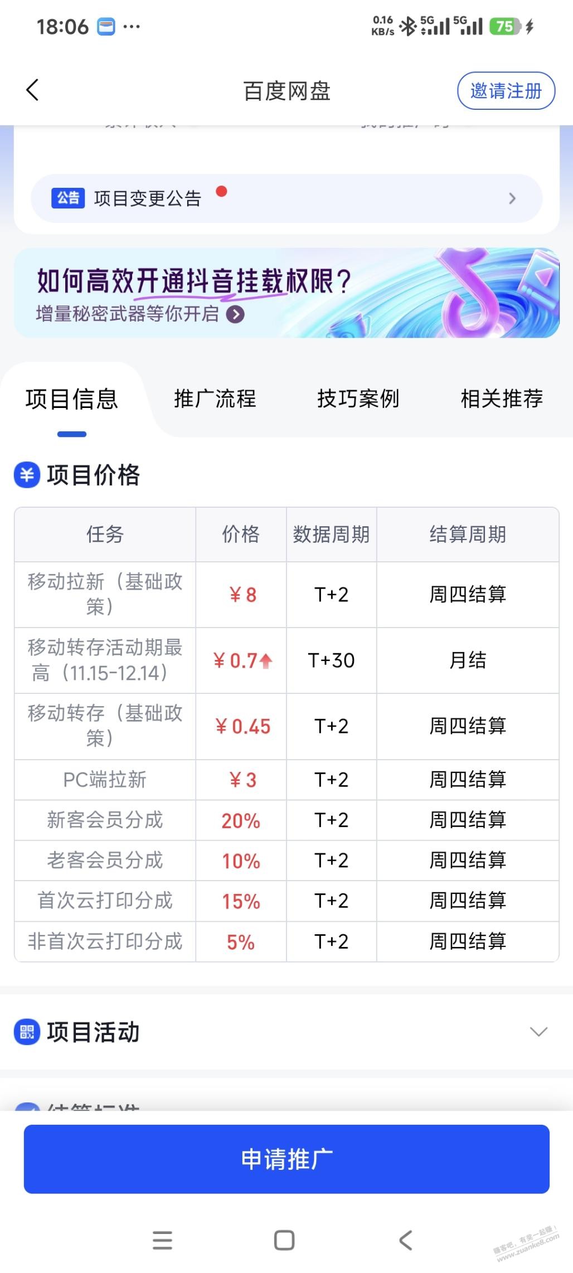The width and height of the screenshot is (573, 1273).
Task: Tap the back arrow in header
Action: [32, 90]
